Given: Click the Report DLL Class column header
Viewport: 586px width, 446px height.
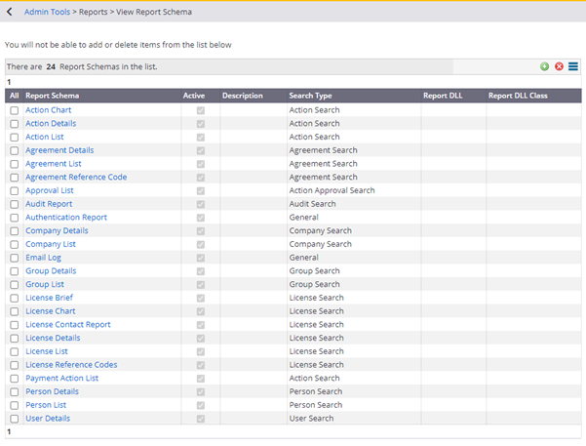Looking at the screenshot, I should click(518, 96).
